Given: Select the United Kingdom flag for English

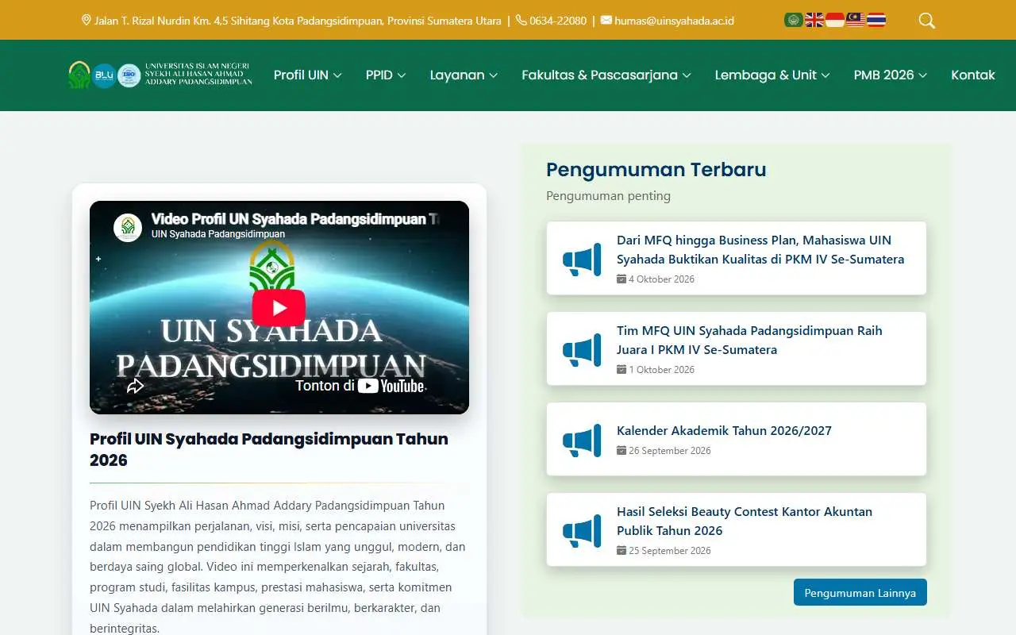Looking at the screenshot, I should 814,20.
